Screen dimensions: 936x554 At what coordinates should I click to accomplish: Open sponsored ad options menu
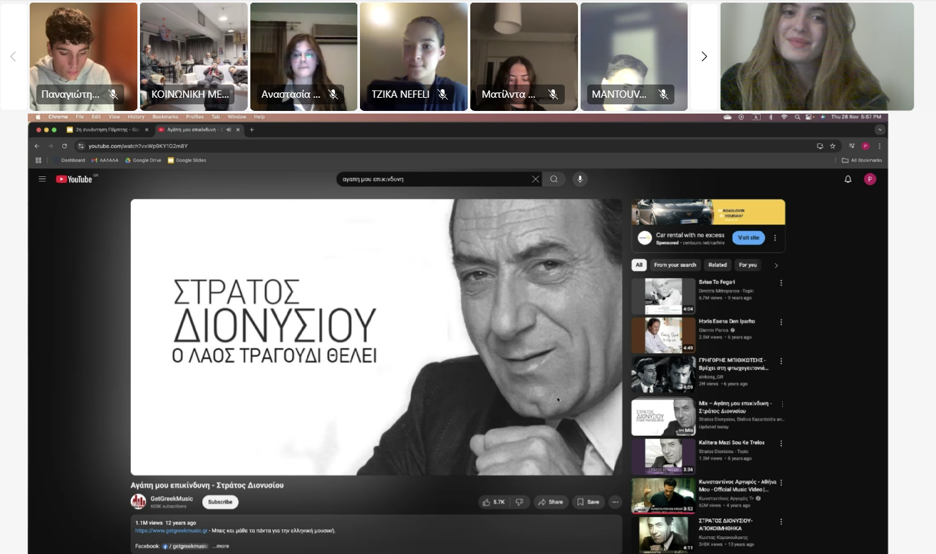point(775,238)
